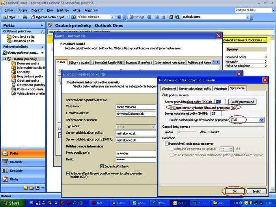Image resolution: width=276 pixels, height=207 pixels.
Task: Toggle Ponechávať kópie správ na serveri
Action: [166, 144]
